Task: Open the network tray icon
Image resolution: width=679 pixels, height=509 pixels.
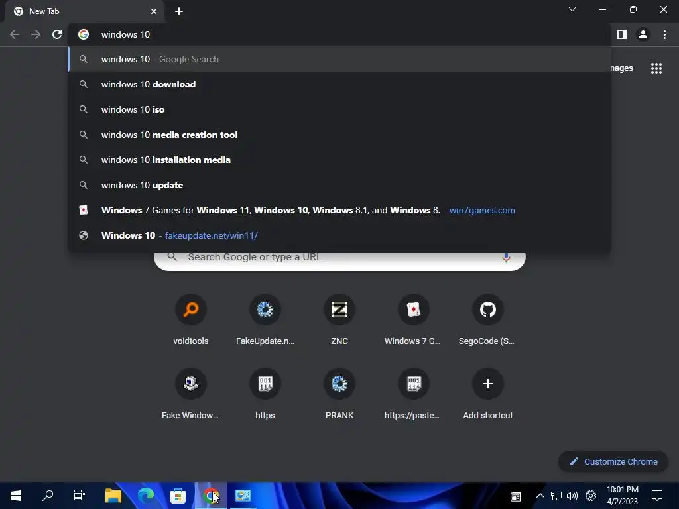Action: click(x=556, y=496)
